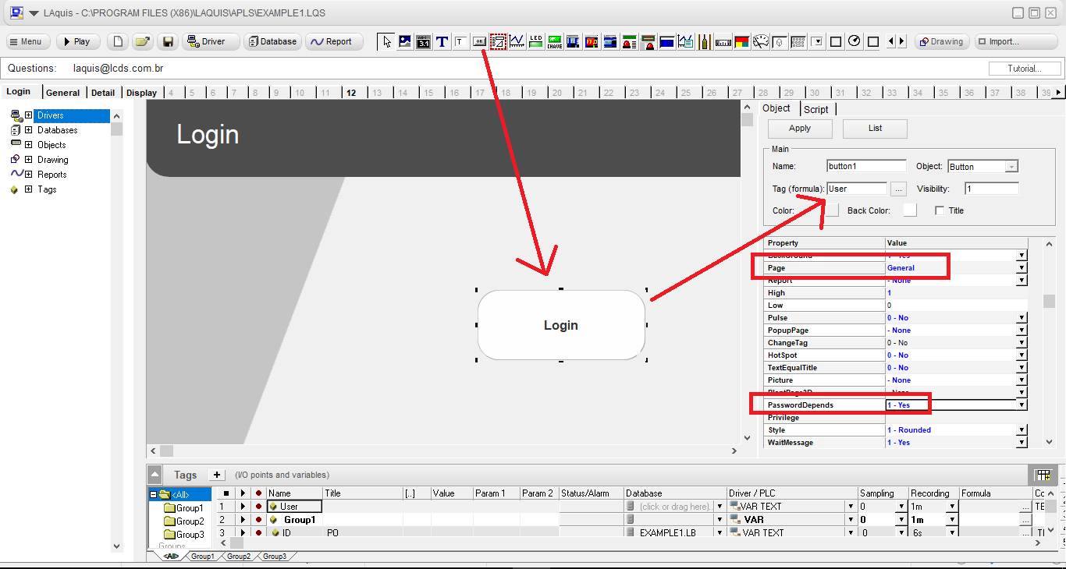
Task: Toggle the Title checkbox
Action: [940, 210]
